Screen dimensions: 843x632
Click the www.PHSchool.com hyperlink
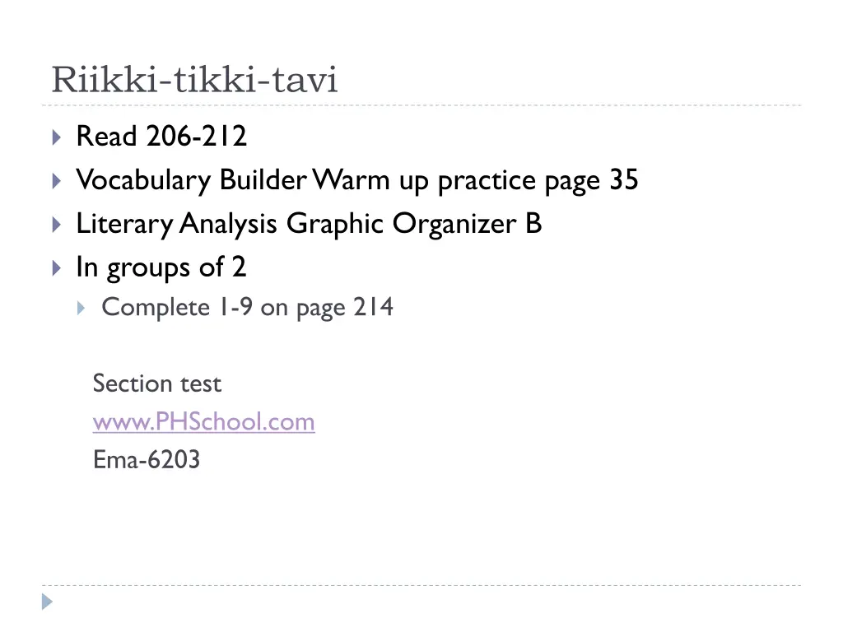pyautogui.click(x=204, y=422)
